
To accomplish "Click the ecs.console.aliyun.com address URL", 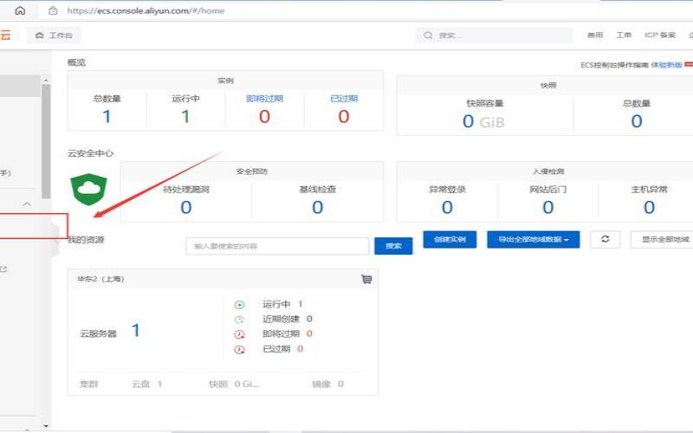I will click(x=146, y=10).
